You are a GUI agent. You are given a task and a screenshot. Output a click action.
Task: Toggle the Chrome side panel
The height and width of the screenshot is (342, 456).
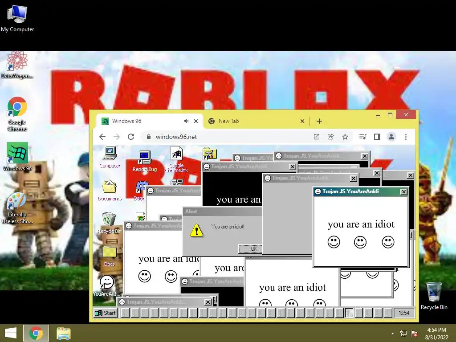point(377,137)
